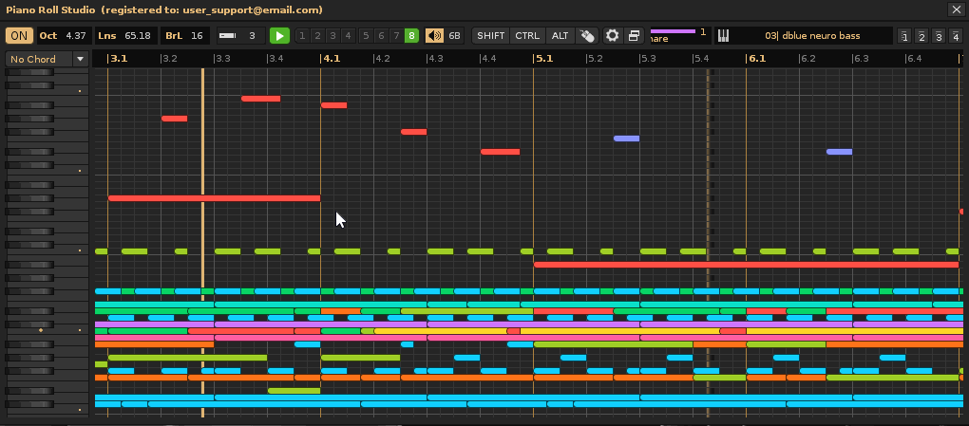The width and height of the screenshot is (969, 426).
Task: Toggle the SHIFT modifier button
Action: tap(491, 36)
